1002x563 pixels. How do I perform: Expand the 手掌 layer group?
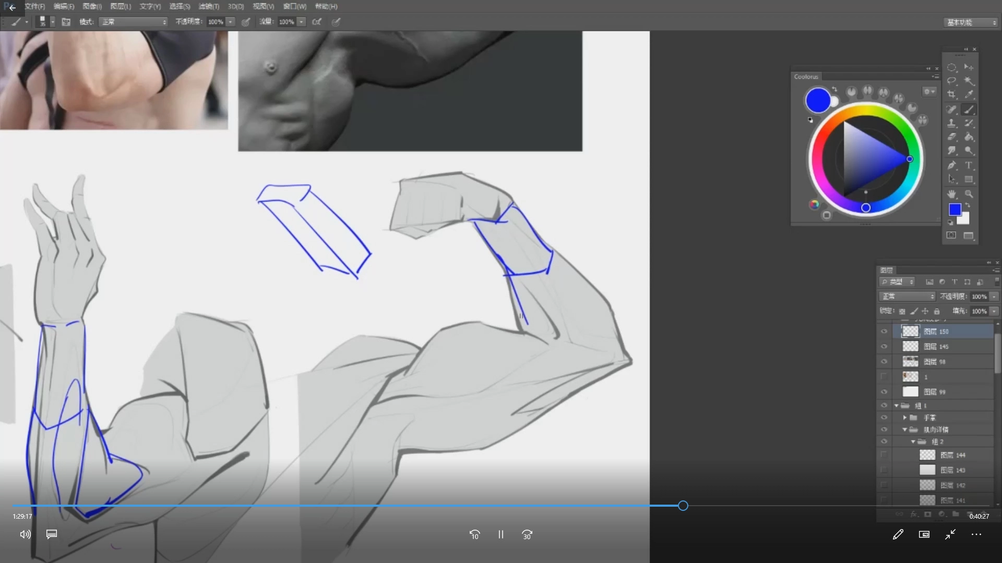coord(905,418)
